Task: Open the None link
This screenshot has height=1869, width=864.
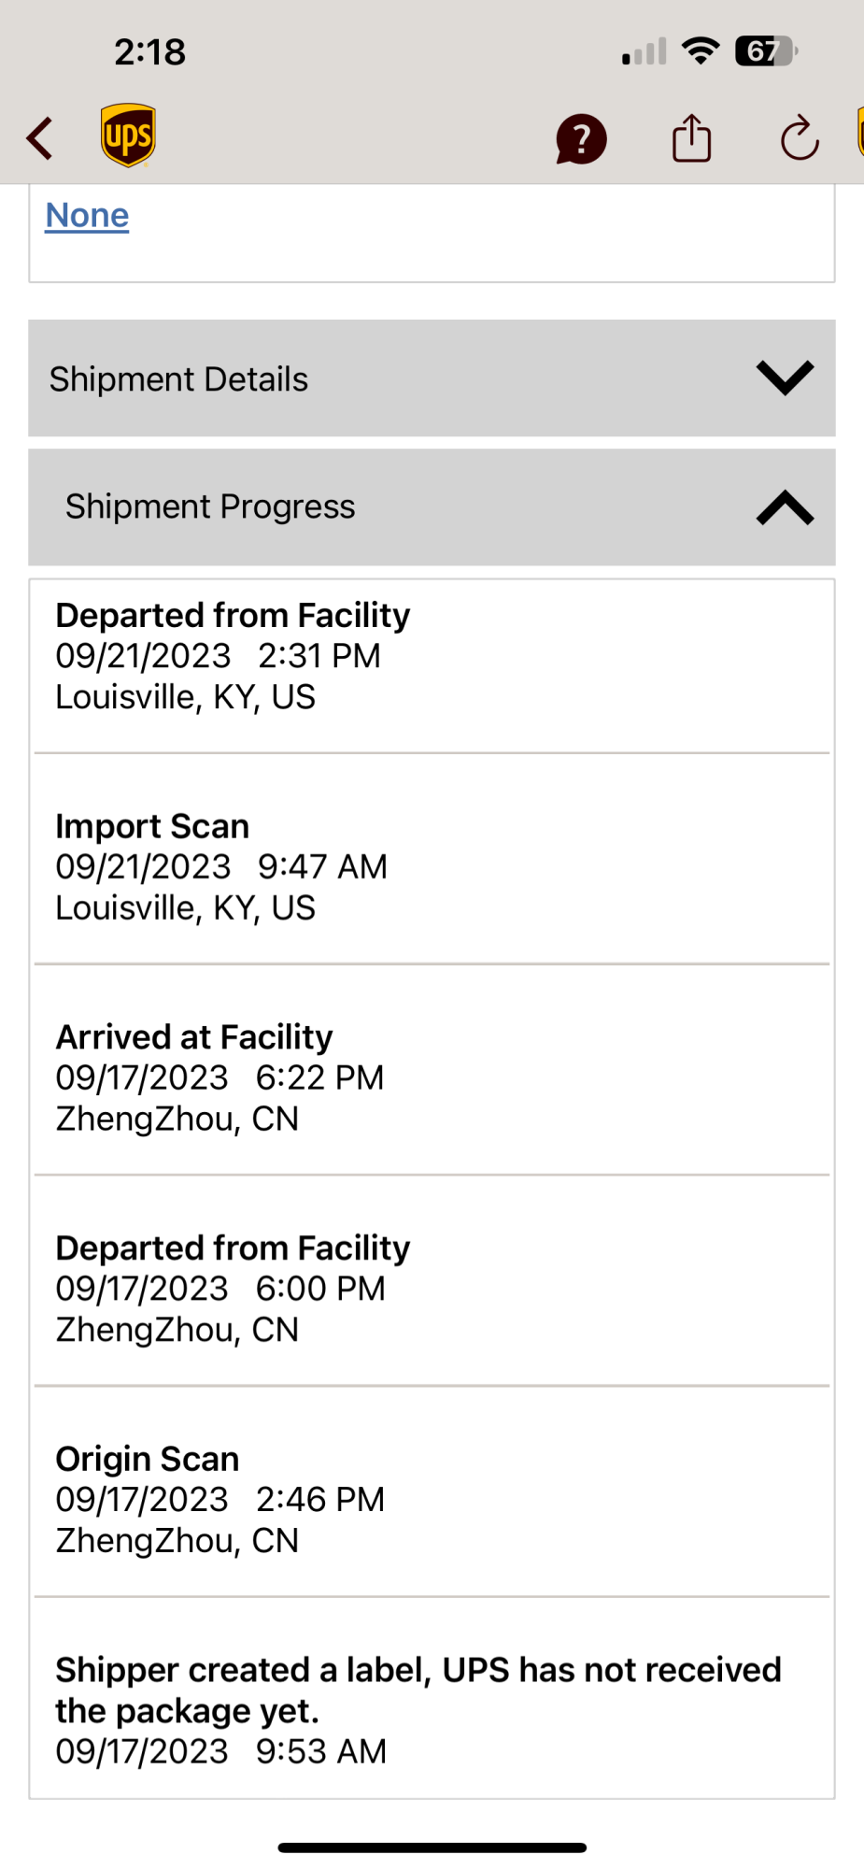Action: (87, 215)
